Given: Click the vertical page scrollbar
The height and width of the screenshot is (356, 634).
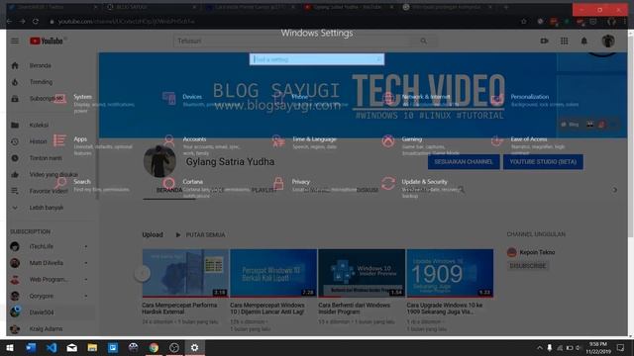Looking at the screenshot, I should pyautogui.click(x=630, y=137).
